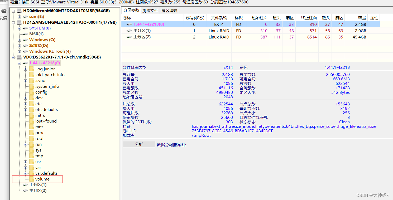Click the Windows RE Tools(4) partition icon
Screen dimensions: 393x200
25,52
